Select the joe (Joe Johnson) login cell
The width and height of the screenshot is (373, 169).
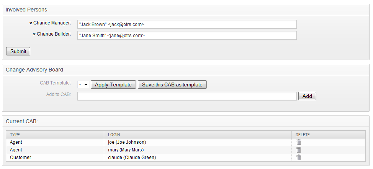(127, 142)
